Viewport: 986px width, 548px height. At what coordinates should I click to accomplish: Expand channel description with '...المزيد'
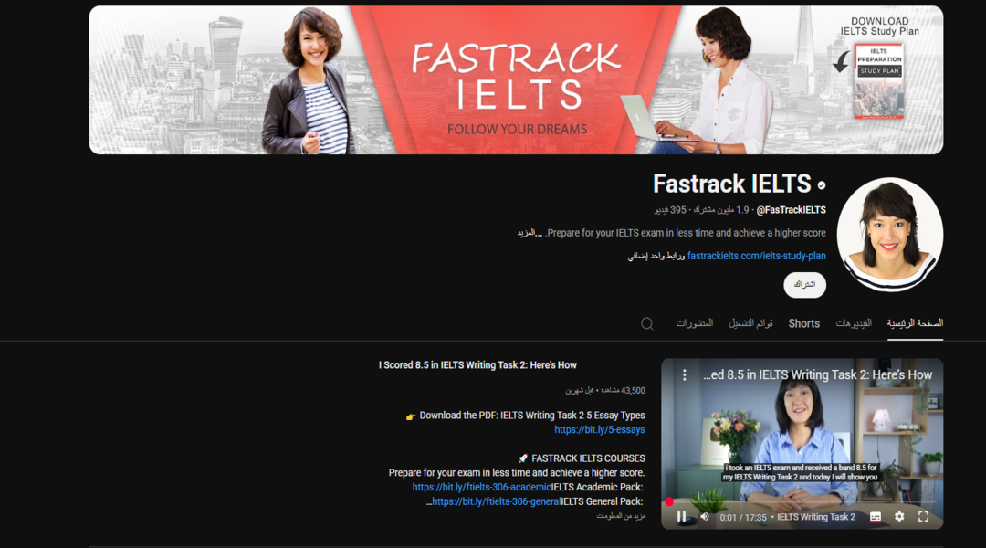pos(530,233)
